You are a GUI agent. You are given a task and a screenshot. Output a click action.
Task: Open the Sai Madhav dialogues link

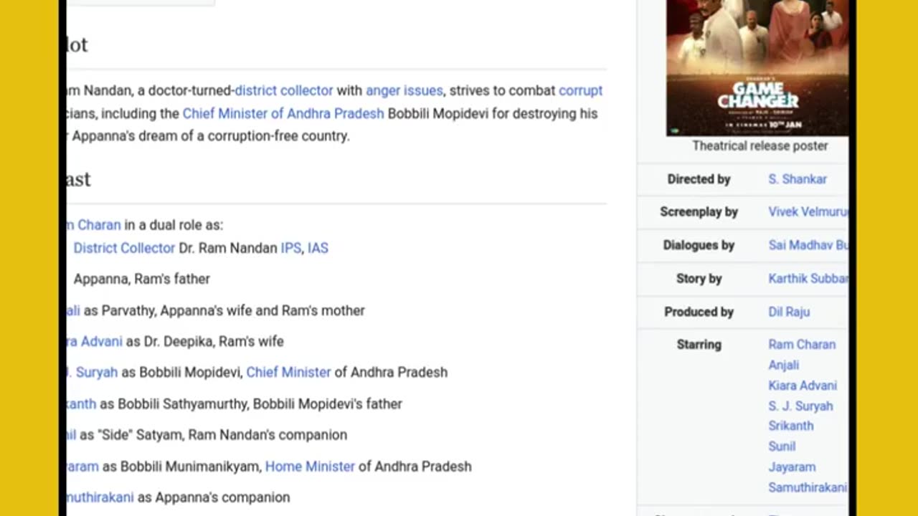[x=807, y=245]
